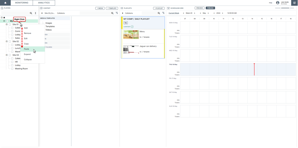Go to the next year after 2024
298x148 pixels.
tap(223, 13)
